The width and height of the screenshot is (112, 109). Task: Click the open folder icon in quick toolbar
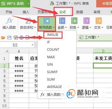3,38
